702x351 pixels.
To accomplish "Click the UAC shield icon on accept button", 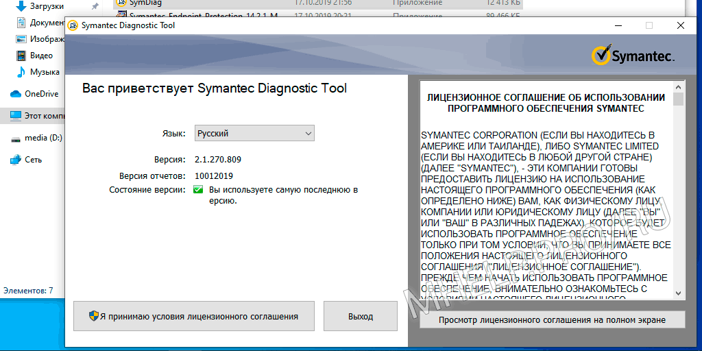I will [93, 316].
